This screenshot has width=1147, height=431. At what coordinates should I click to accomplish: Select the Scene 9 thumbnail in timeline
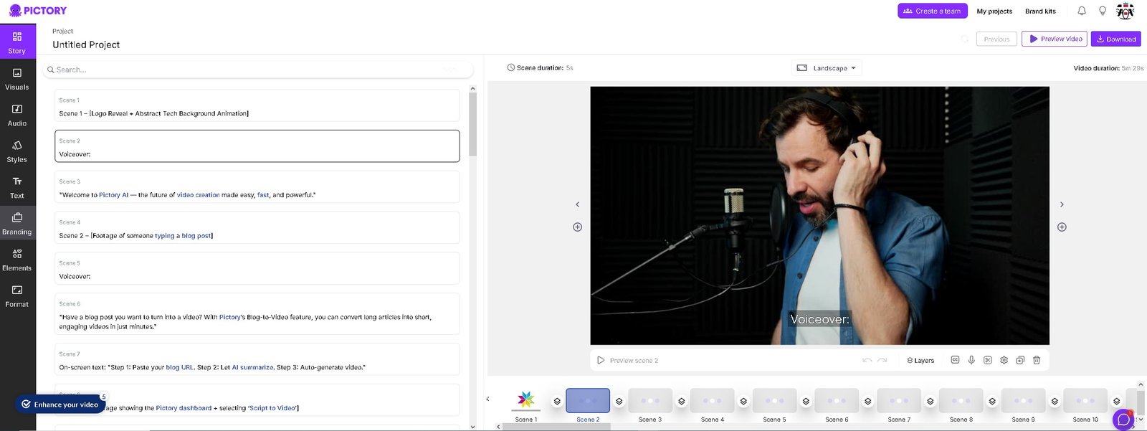point(1023,400)
